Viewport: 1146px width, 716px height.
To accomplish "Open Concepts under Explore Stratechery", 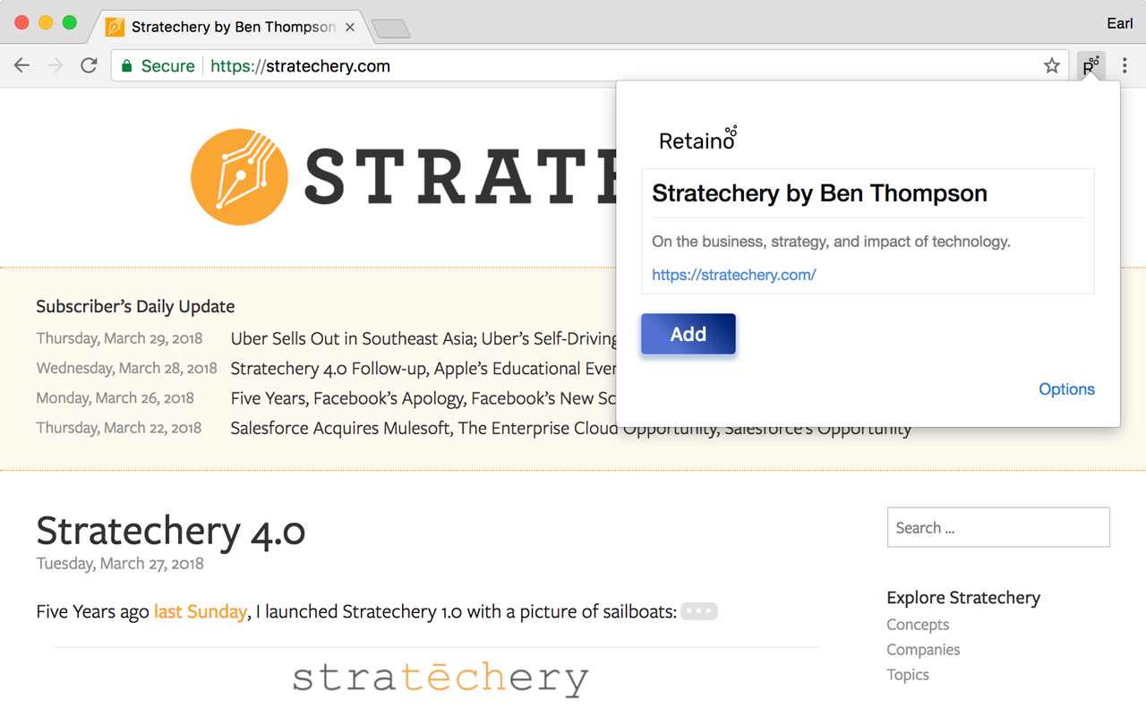I will [918, 625].
